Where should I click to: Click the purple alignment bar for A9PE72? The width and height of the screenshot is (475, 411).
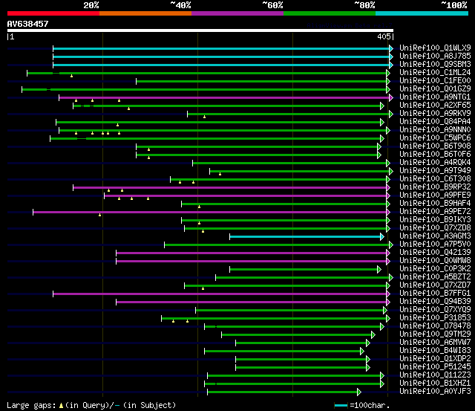[210, 213]
